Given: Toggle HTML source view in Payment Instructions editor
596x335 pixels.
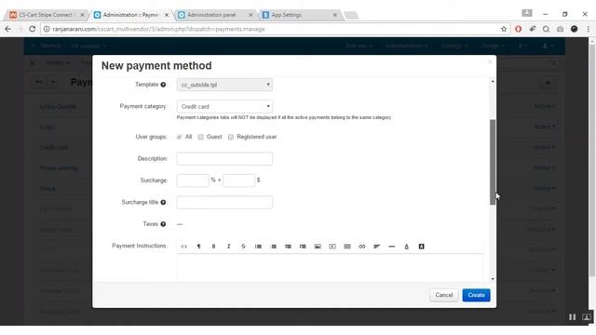Looking at the screenshot, I should [x=184, y=247].
